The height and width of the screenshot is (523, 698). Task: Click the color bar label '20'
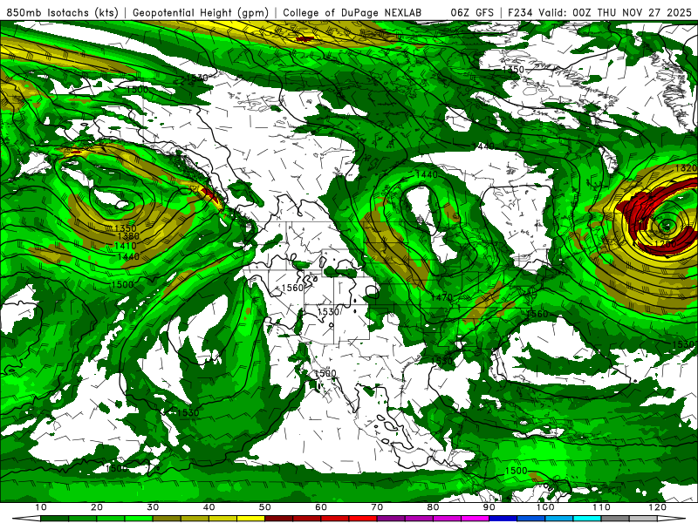(97, 507)
